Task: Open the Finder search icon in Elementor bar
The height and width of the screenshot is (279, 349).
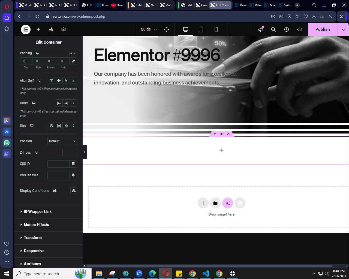Action: 273,29
